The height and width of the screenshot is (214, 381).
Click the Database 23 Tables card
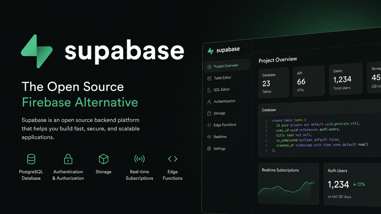tap(274, 83)
